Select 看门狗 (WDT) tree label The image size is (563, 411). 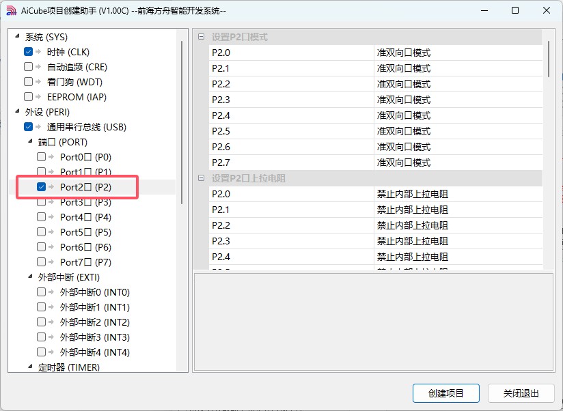pyautogui.click(x=74, y=82)
